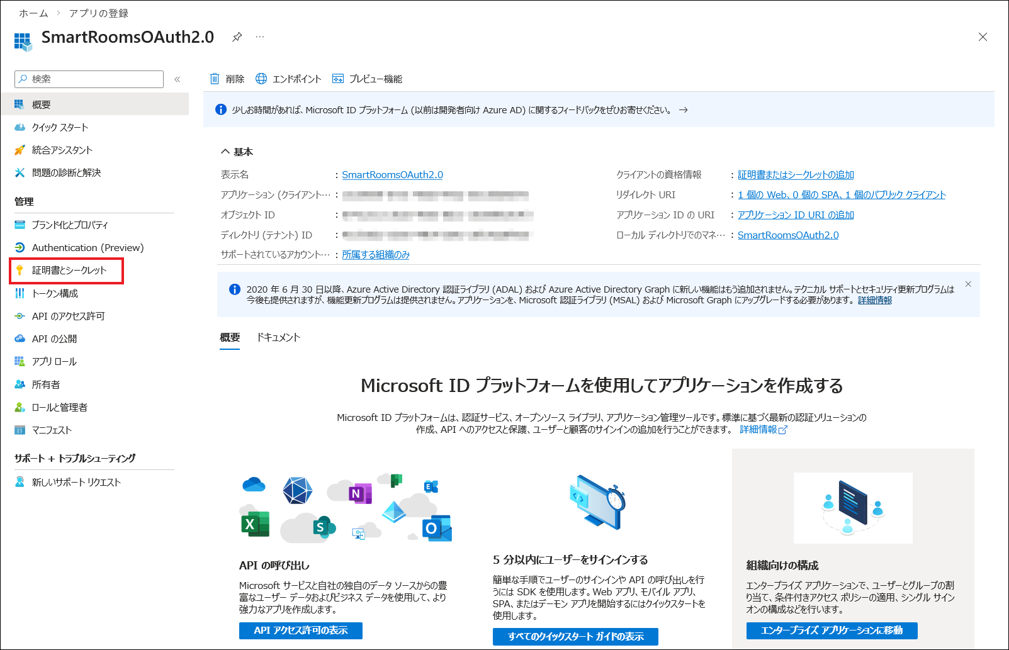Image resolution: width=1009 pixels, height=650 pixels.
Task: Open Endpoints via the globe icon
Action: (x=261, y=79)
